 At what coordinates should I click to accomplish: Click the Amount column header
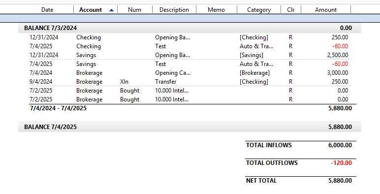326,10
